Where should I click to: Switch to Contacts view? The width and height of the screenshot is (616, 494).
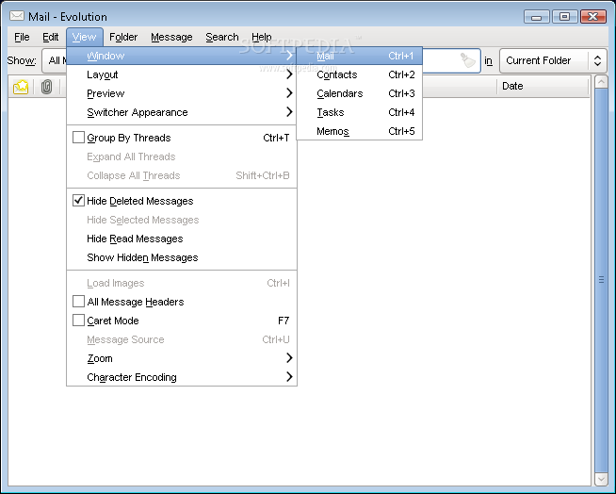[x=360, y=74]
